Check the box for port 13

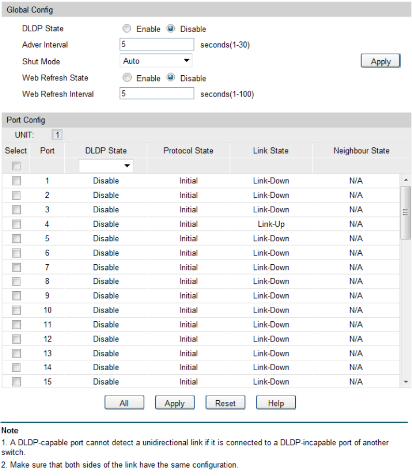pyautogui.click(x=16, y=353)
